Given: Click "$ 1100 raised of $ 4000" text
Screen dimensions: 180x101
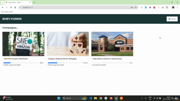Looking at the screenshot, I should click(x=56, y=65).
